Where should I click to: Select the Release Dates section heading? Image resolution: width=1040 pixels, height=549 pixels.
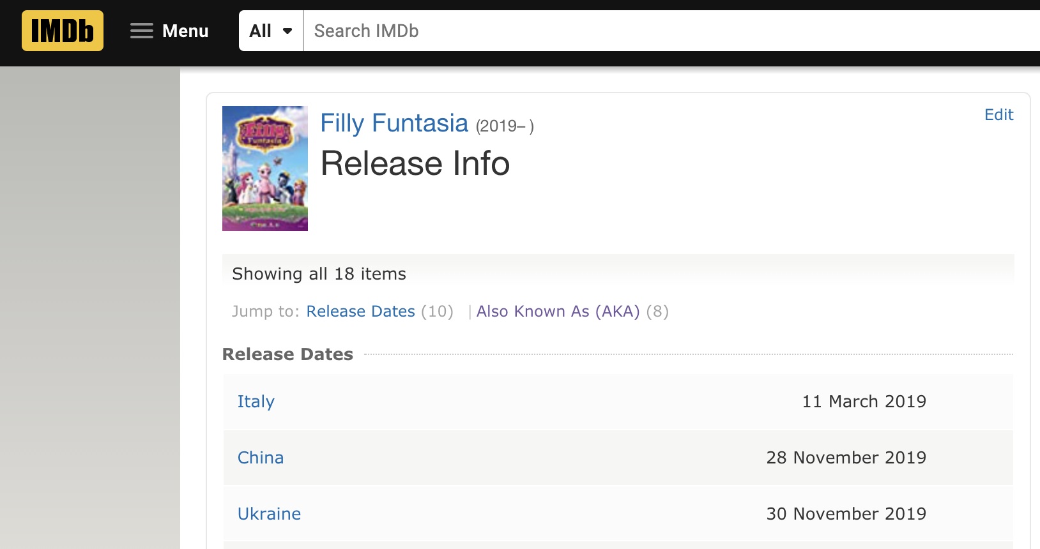287,354
